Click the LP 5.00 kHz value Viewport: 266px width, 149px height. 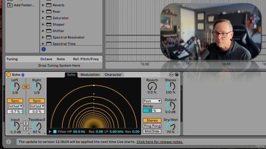tap(116, 132)
